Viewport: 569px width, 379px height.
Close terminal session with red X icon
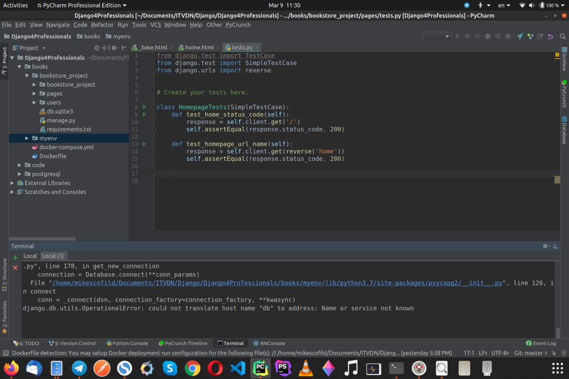pos(15,267)
